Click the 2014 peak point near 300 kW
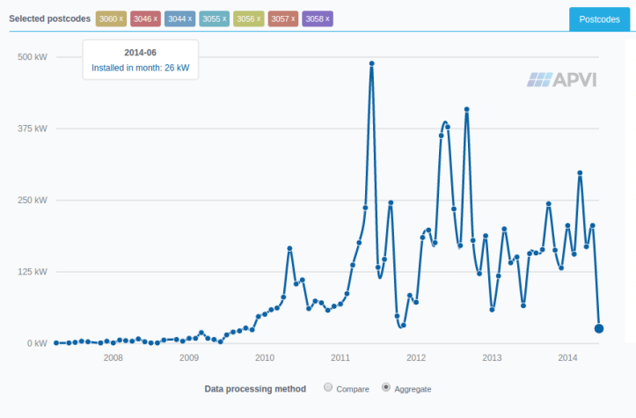The height and width of the screenshot is (418, 636). click(x=581, y=172)
